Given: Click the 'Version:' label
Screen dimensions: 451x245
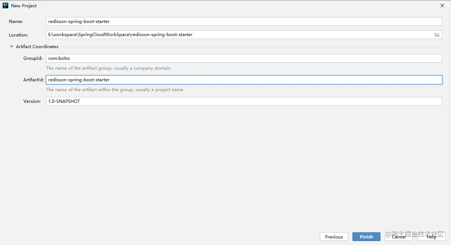Looking at the screenshot, I should [x=32, y=101].
